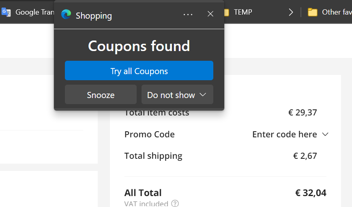Click the Google Translate bookmark icon
Image resolution: width=352 pixels, height=207 pixels.
[6, 12]
